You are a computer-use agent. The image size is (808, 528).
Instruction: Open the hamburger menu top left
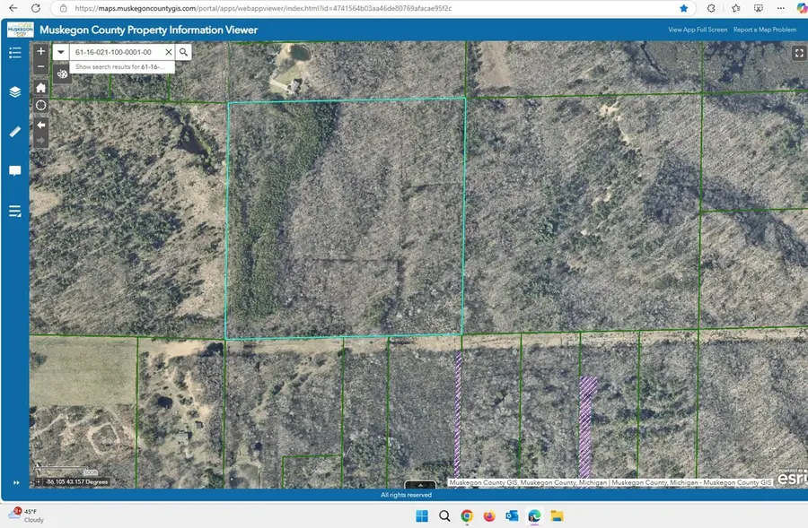click(x=14, y=52)
